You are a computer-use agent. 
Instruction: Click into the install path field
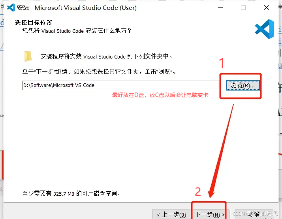pyautogui.click(x=121, y=85)
